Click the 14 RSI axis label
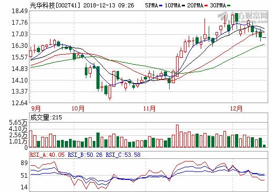 (x=24, y=187)
